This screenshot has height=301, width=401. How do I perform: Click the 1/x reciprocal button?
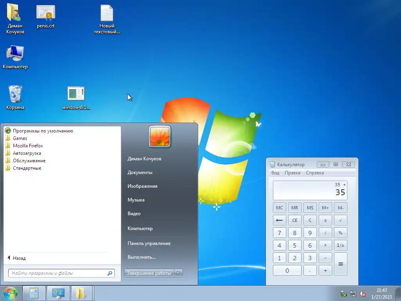click(340, 245)
